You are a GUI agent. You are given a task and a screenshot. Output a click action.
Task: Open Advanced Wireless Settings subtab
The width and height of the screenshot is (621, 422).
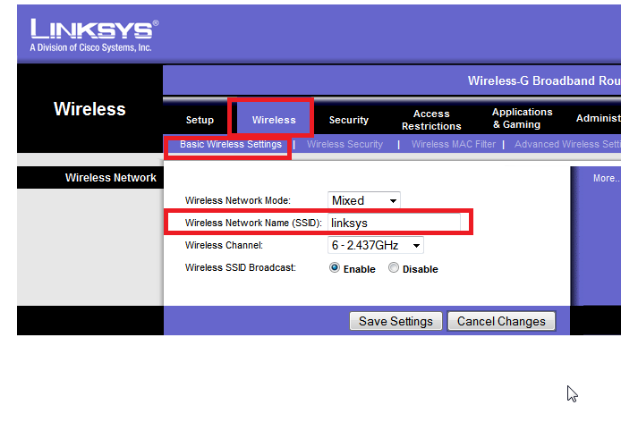click(x=567, y=144)
